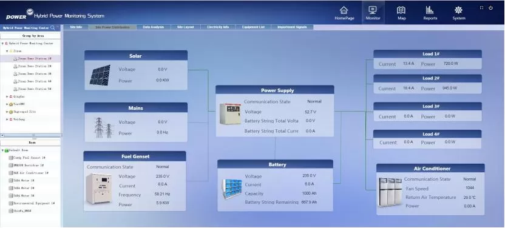Select the Map icon in top bar
The image size is (505, 228).
pos(401,10)
